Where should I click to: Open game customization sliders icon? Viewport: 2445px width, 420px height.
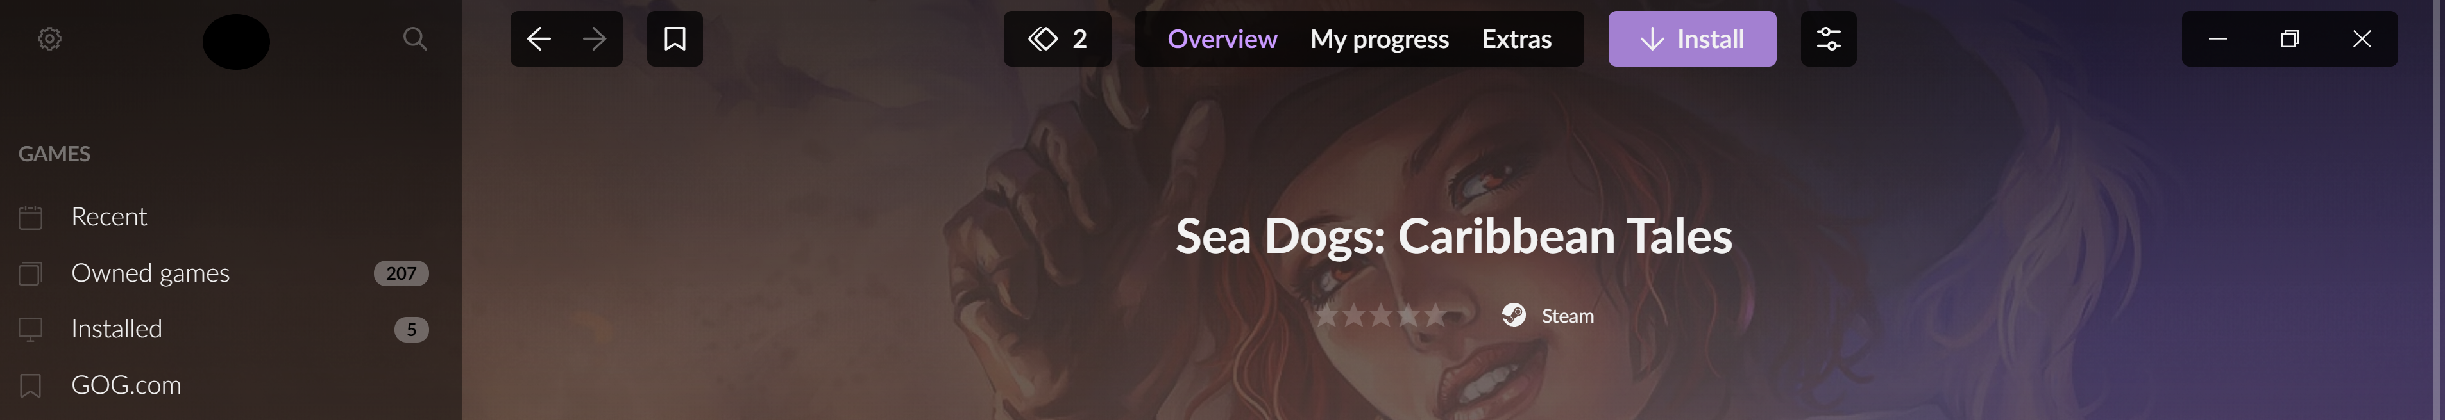1828,39
